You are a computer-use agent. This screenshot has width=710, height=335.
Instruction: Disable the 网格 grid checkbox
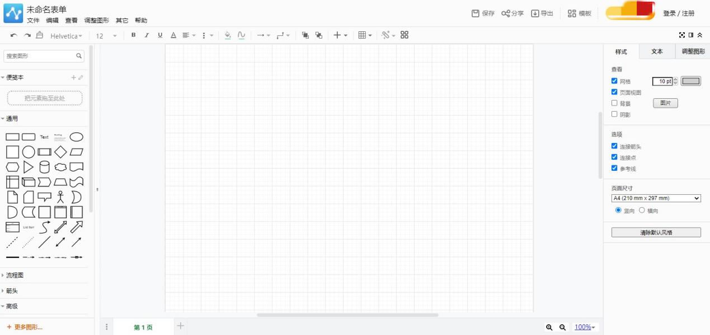tap(615, 81)
